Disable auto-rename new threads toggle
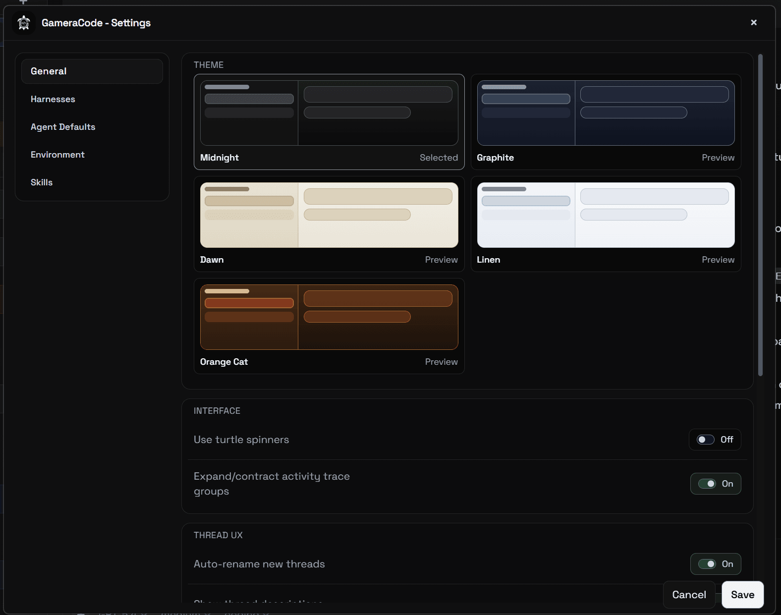This screenshot has width=781, height=615. (716, 564)
